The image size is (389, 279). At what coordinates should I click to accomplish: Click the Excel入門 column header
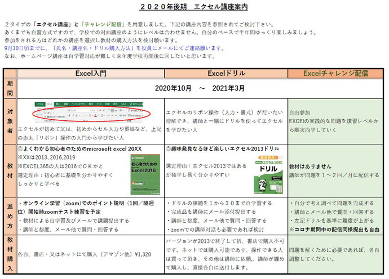coord(91,74)
